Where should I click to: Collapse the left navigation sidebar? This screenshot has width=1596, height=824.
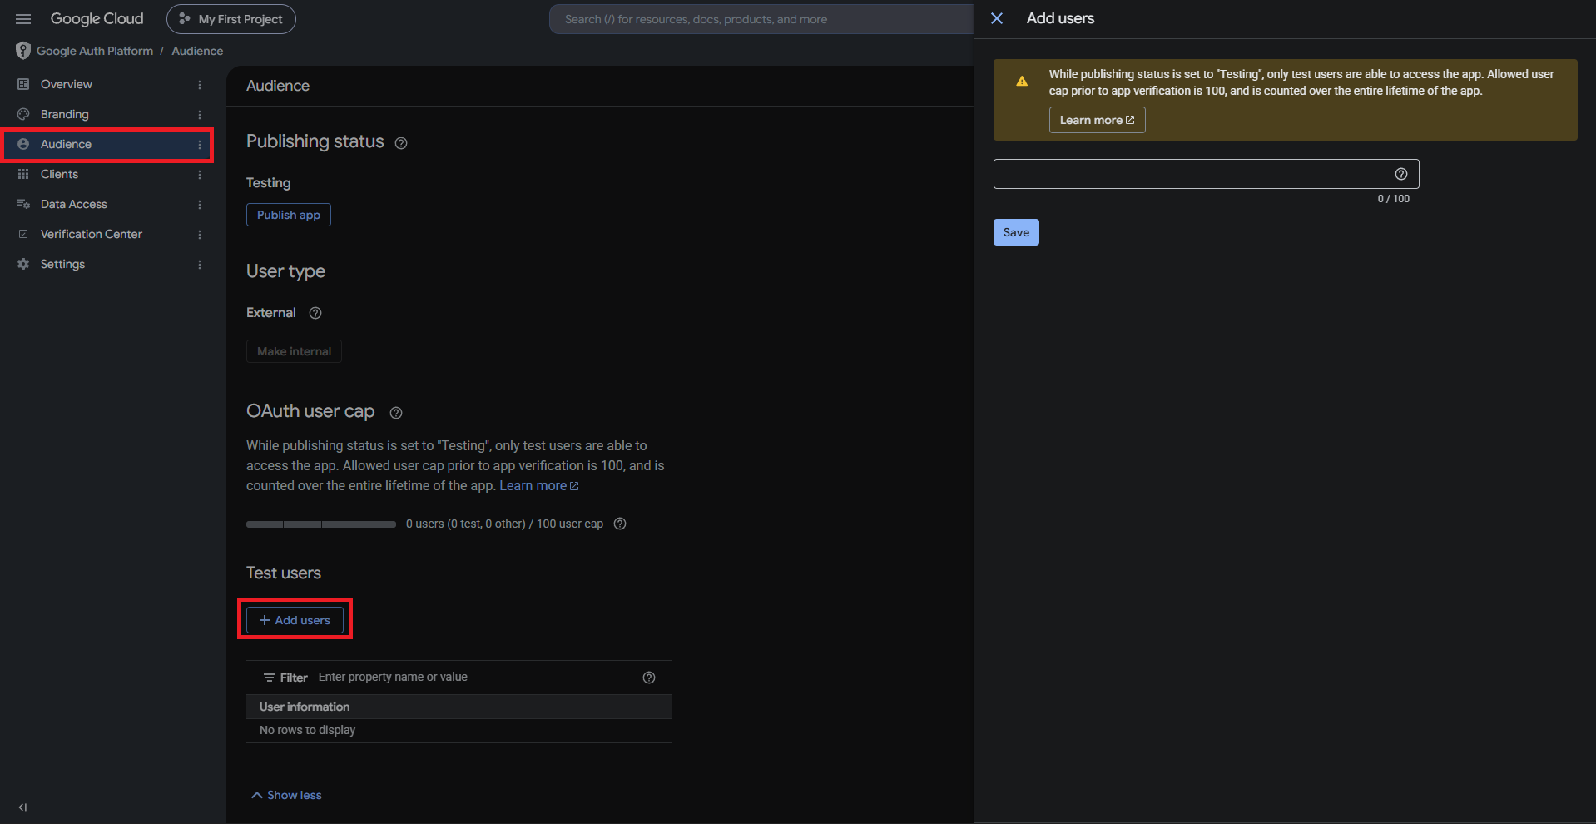click(x=22, y=807)
